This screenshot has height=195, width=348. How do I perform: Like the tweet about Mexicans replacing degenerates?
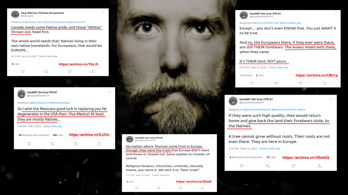(x=76, y=144)
